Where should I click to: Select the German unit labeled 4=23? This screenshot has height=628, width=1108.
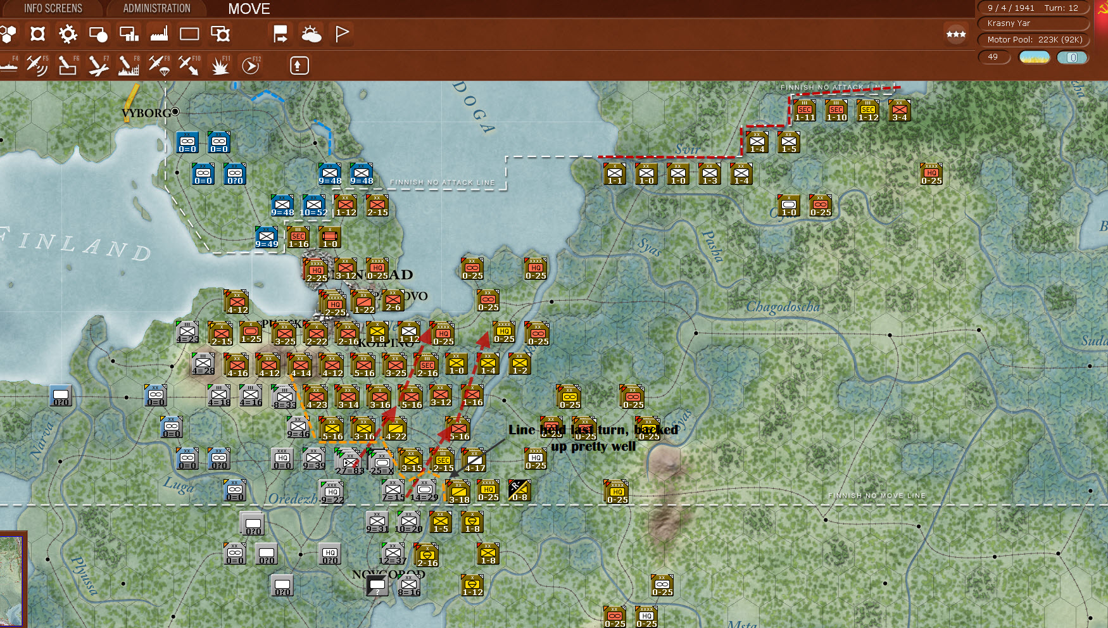(187, 332)
